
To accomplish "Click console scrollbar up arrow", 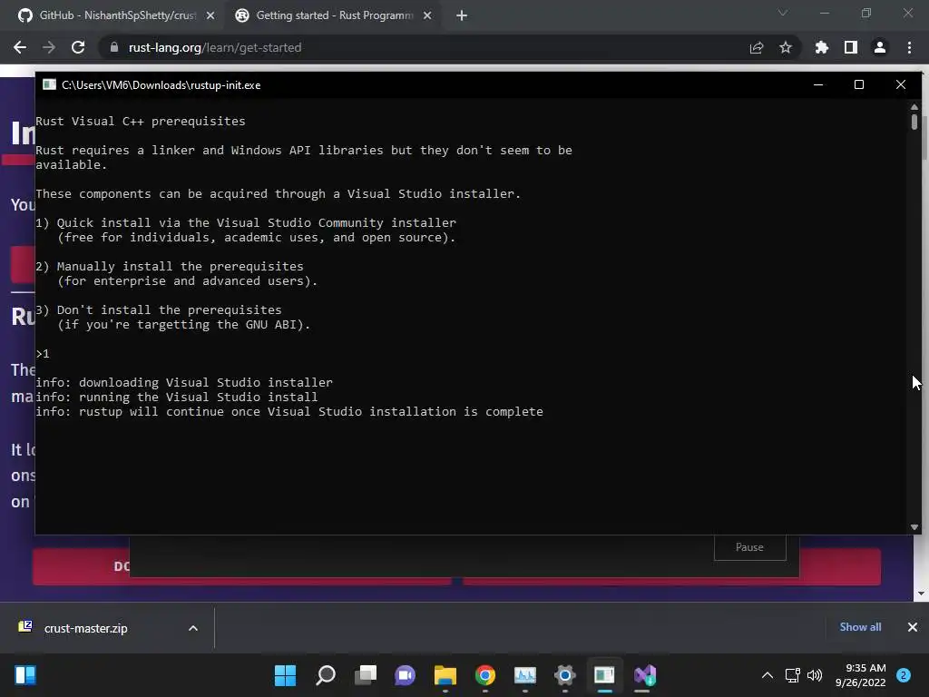I will (914, 107).
